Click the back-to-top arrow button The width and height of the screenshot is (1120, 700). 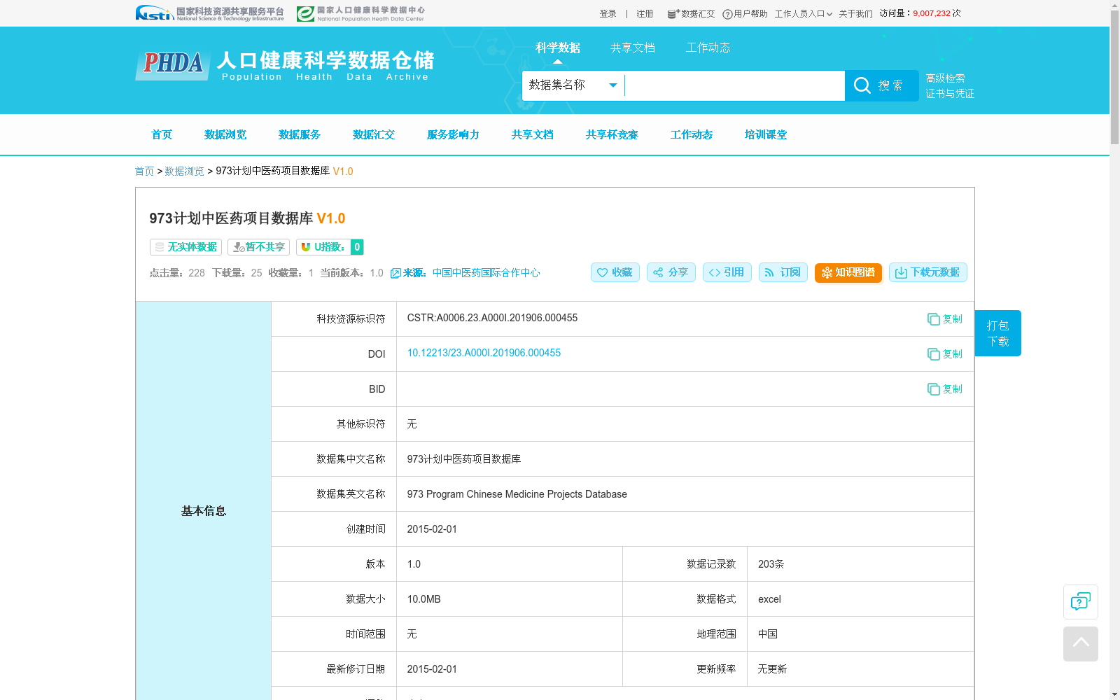(x=1081, y=644)
